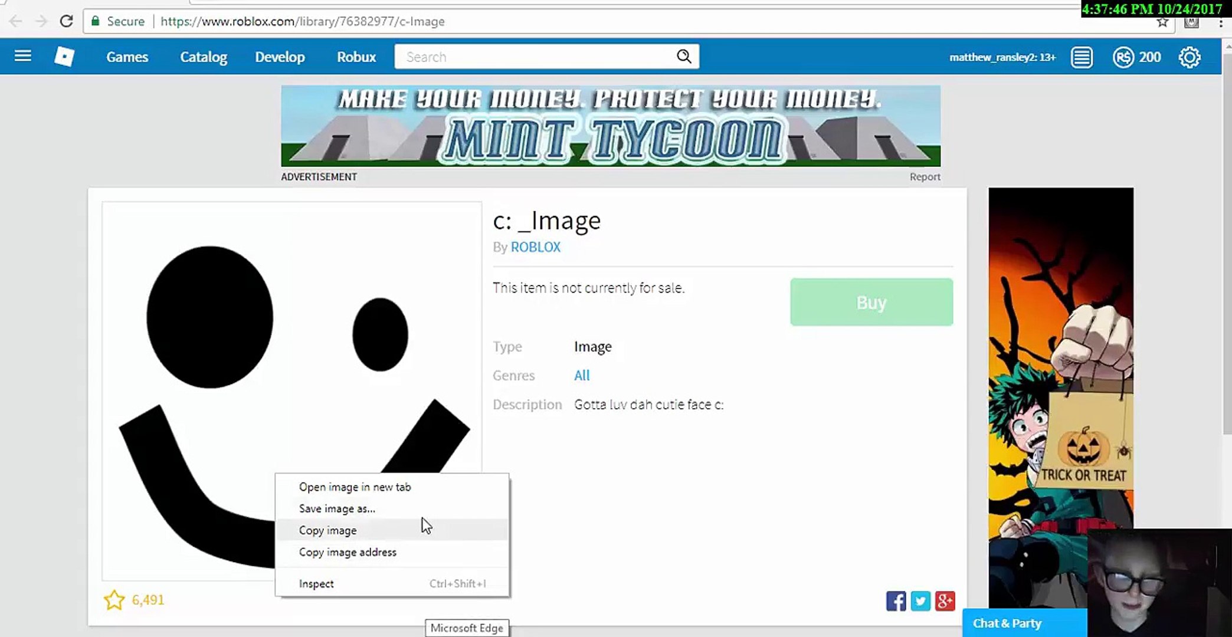This screenshot has width=1232, height=637.
Task: Open the news feed notifications icon
Action: 1082,57
